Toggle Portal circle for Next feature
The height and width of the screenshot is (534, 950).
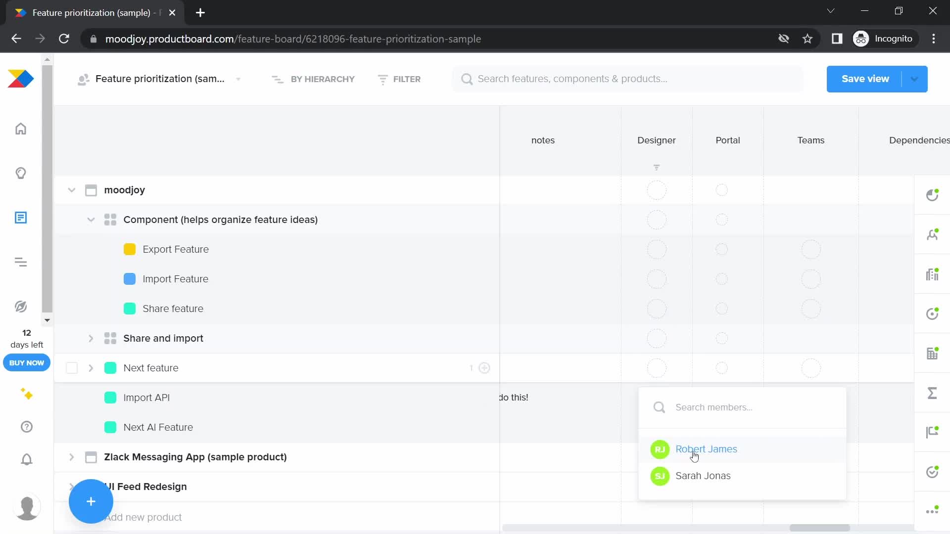tap(722, 368)
